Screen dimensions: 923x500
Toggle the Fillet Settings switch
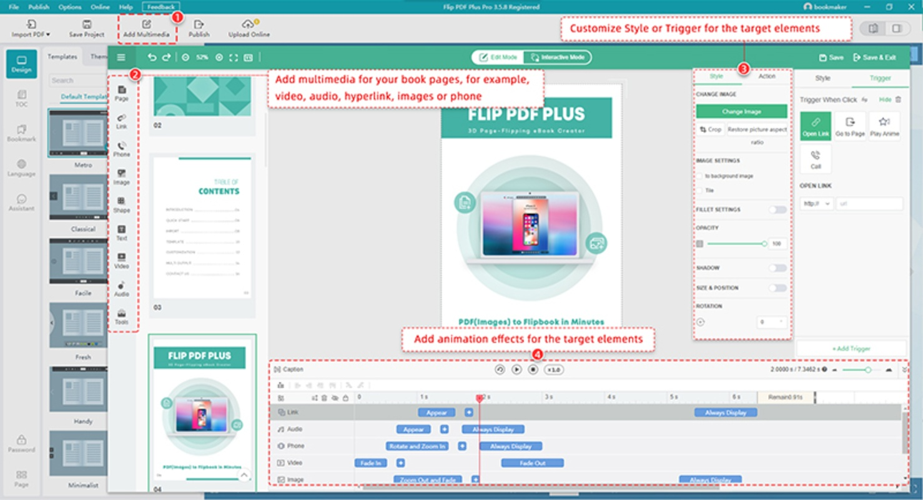click(777, 210)
